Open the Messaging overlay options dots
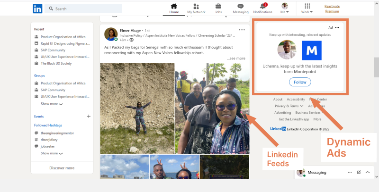The width and height of the screenshot is (379, 192). 350,172
